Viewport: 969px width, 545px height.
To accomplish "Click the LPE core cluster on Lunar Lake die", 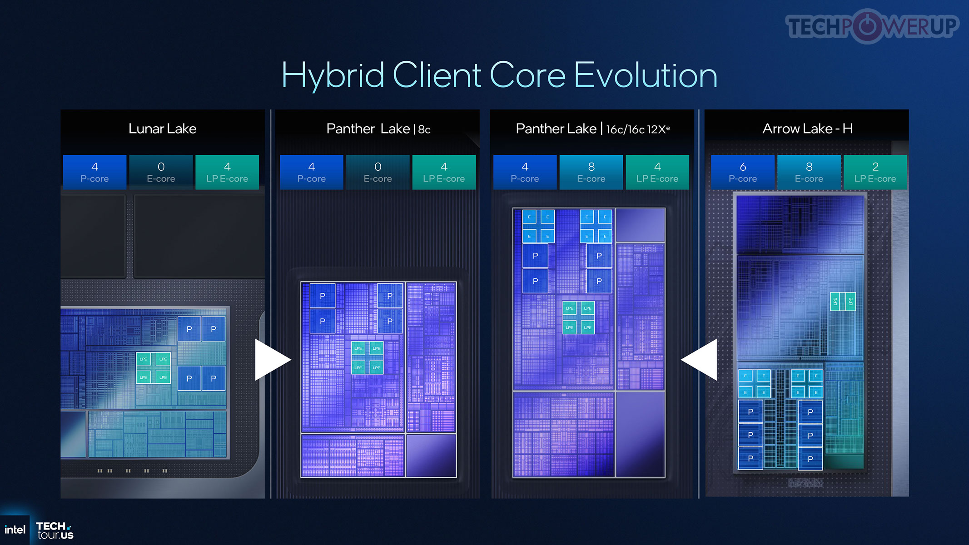I will point(153,368).
